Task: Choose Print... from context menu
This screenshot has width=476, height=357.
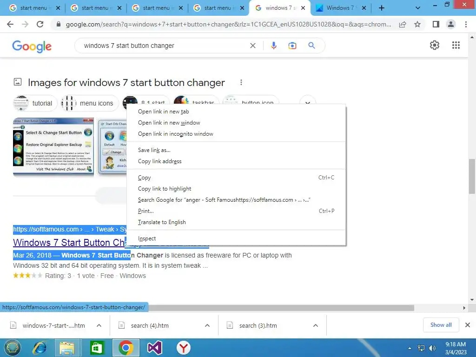Action: click(236, 211)
